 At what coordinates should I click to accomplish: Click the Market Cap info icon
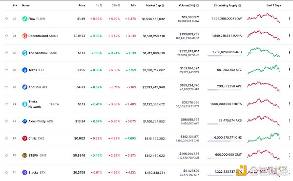click(x=163, y=5)
